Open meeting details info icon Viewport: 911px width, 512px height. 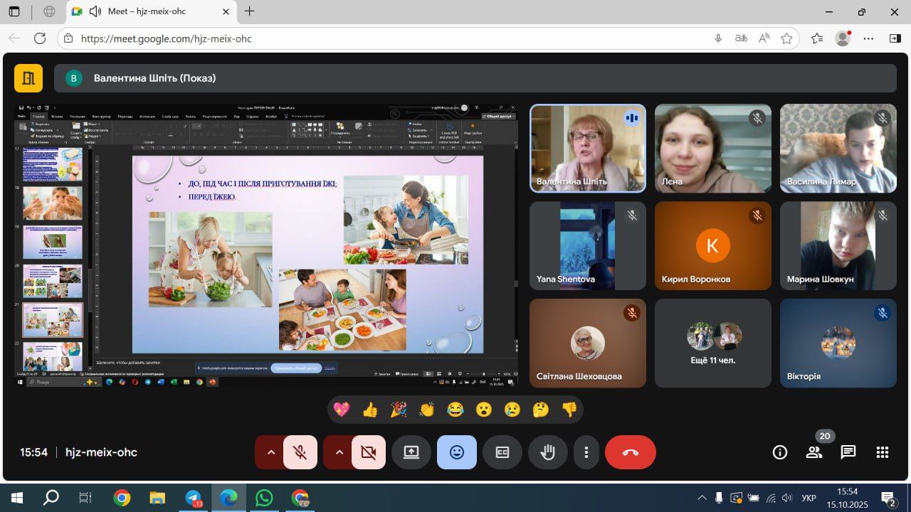pyautogui.click(x=780, y=452)
